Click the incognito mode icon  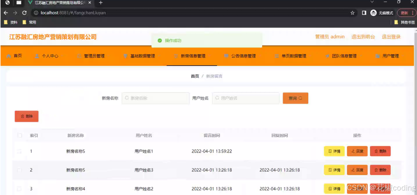click(373, 13)
